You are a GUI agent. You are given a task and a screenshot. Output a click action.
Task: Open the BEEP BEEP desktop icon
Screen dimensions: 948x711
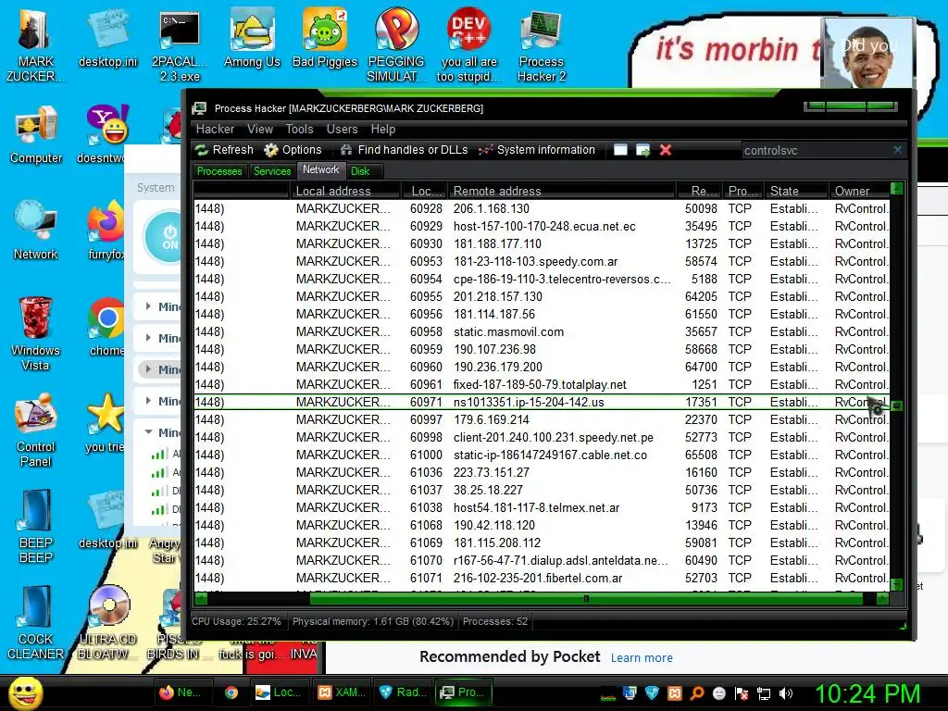click(35, 526)
